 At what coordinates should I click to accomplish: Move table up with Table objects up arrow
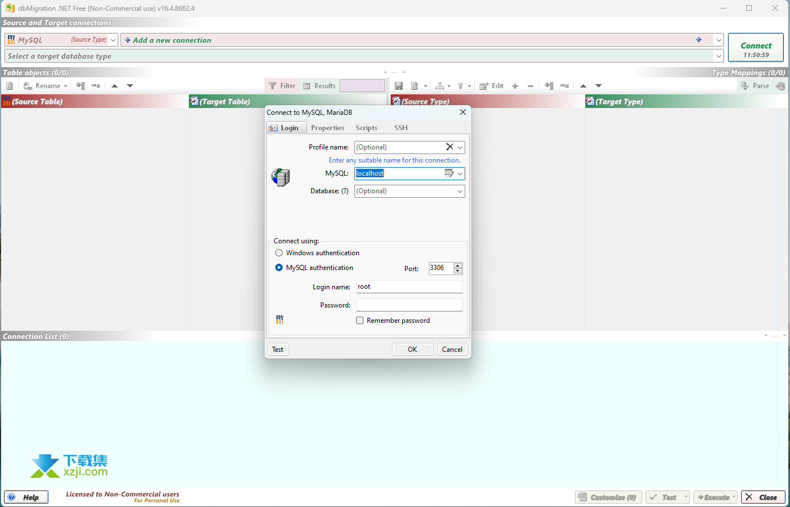tap(114, 86)
